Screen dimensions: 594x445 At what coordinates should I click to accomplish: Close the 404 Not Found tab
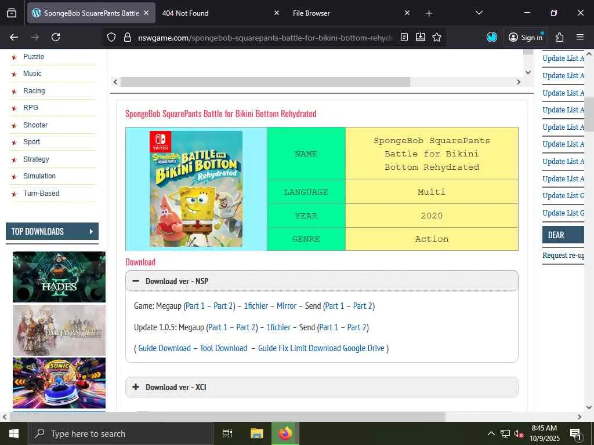[277, 13]
